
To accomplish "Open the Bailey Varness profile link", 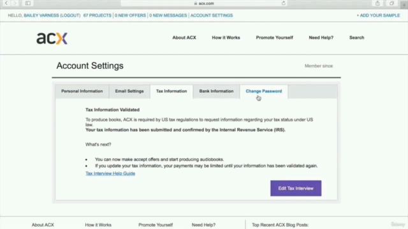I will pos(41,15).
